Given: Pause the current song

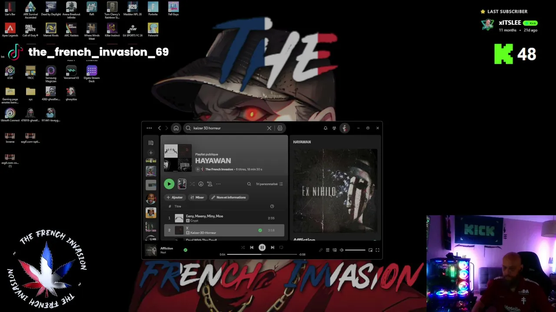Looking at the screenshot, I should [262, 248].
